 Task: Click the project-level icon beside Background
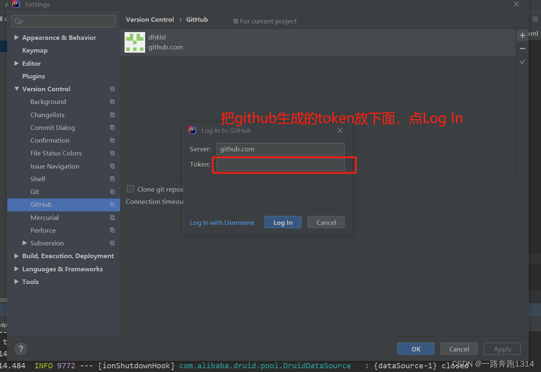pos(112,102)
